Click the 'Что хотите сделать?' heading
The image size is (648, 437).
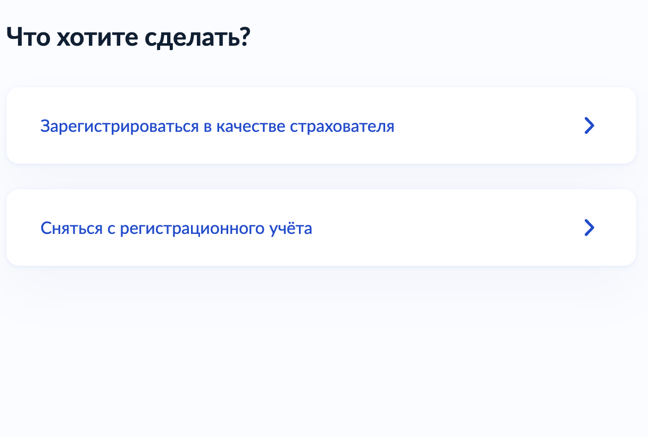(128, 38)
